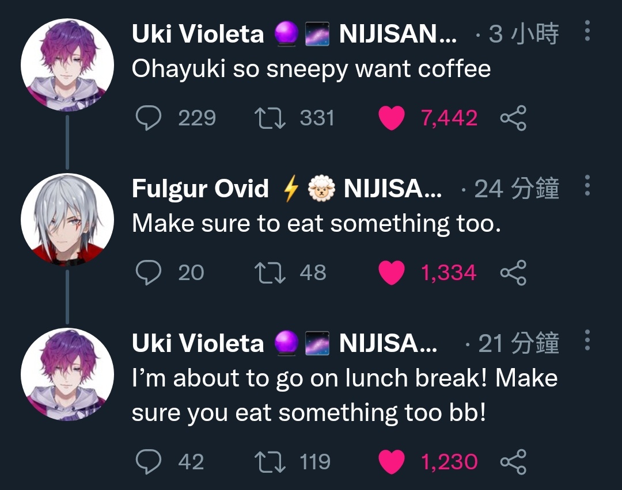Screen dimensions: 622x490
Task: Reply to Fulgur Ovid's tweet
Action: (x=149, y=273)
